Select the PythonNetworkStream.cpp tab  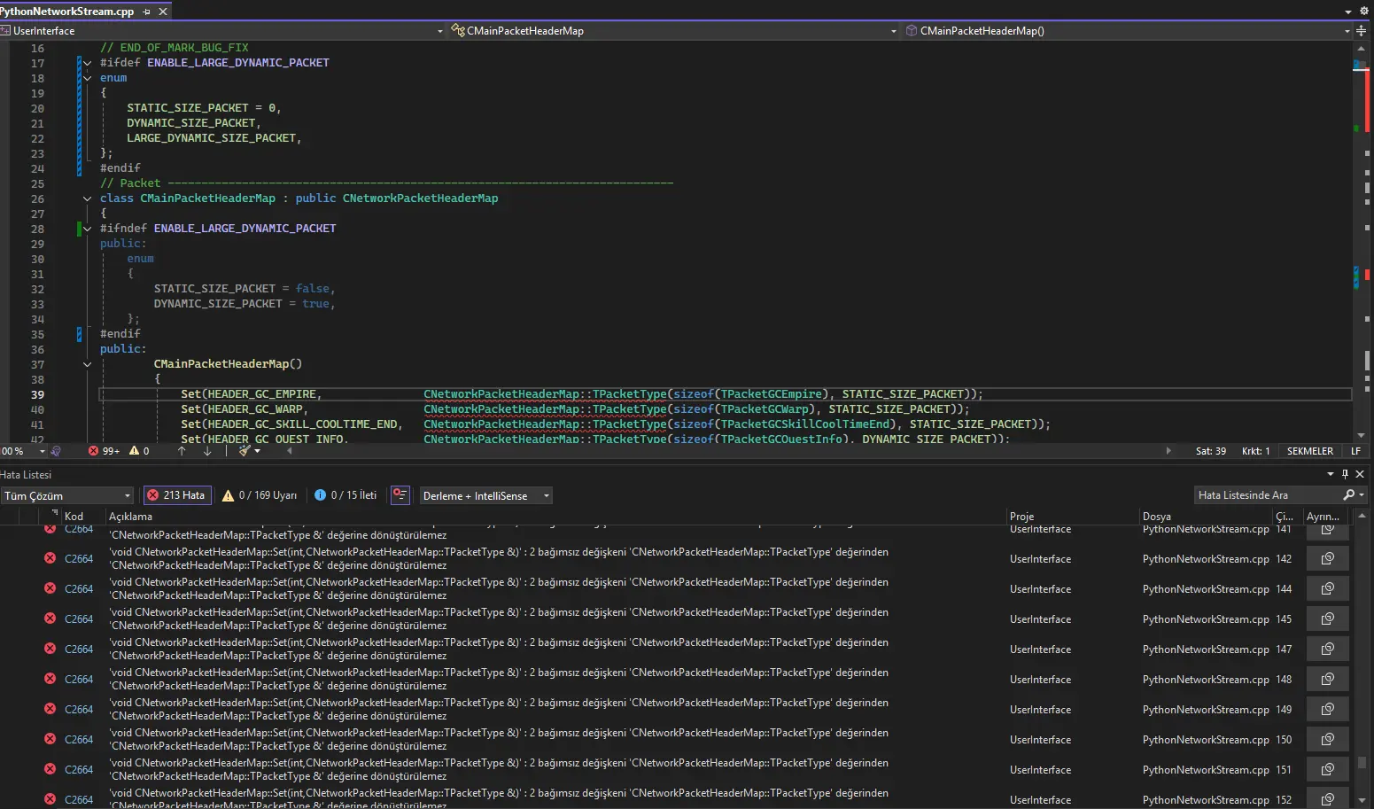point(67,12)
